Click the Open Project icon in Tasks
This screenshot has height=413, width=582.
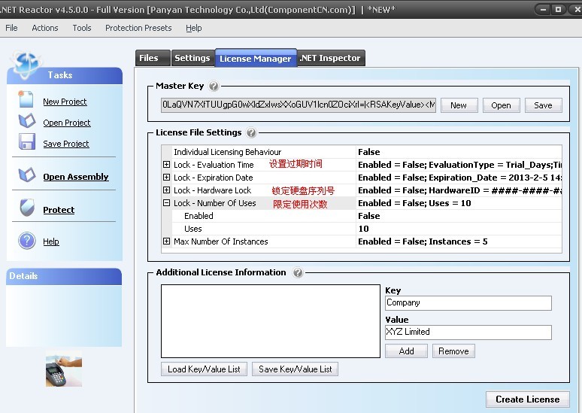[x=27, y=121]
